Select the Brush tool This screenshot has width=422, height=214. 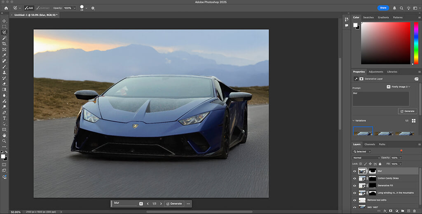(4, 67)
